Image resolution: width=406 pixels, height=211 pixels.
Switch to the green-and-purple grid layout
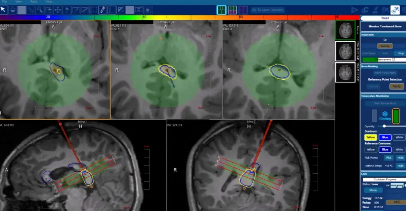(232, 10)
